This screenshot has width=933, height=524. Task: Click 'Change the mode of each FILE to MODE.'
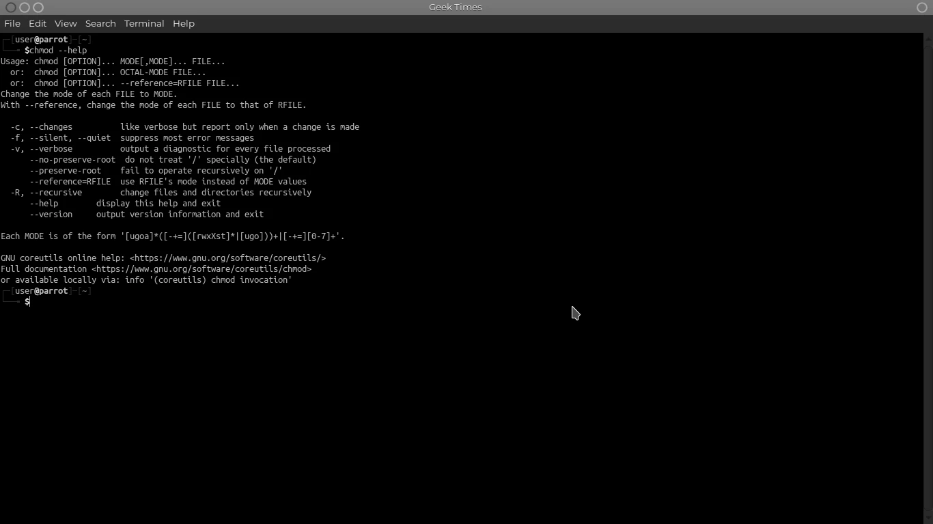(89, 94)
